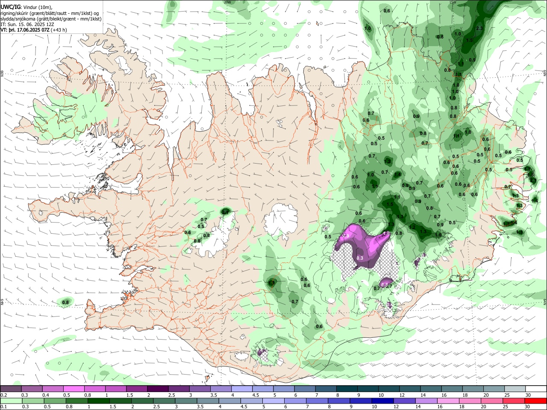This screenshot has width=547, height=410.
Task: Click the '(+43 h)' forecast offset text
Action: (x=59, y=30)
